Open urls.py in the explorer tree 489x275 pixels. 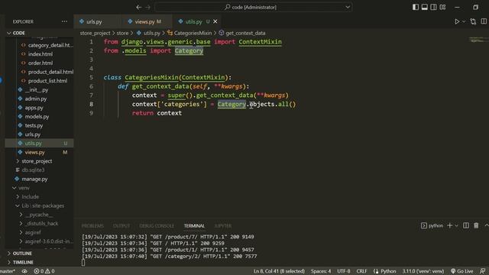pos(32,134)
